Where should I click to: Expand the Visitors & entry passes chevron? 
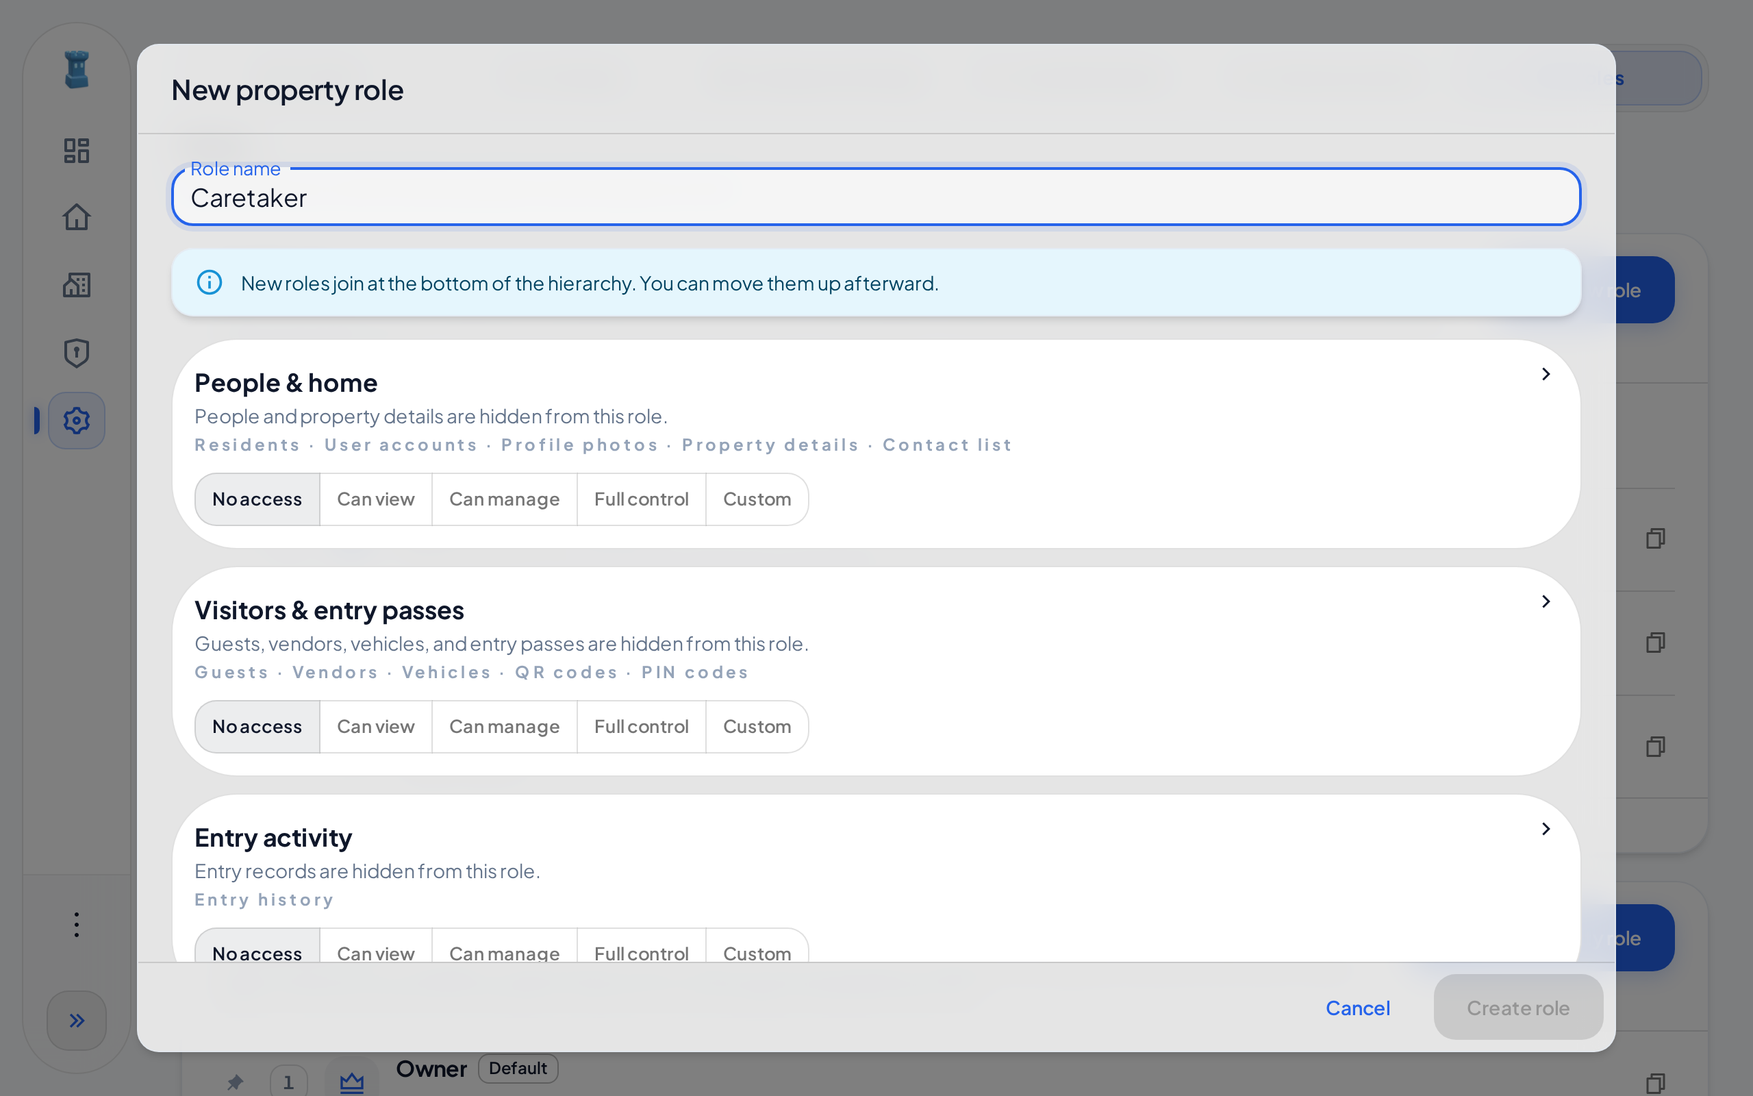point(1545,601)
